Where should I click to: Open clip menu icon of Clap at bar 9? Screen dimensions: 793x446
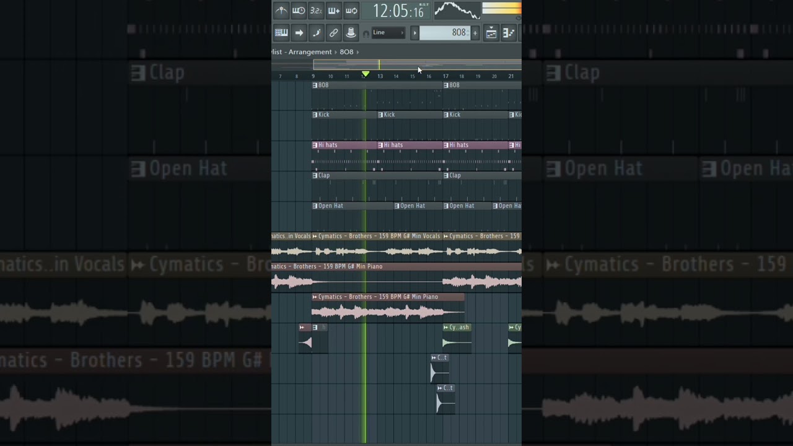315,175
